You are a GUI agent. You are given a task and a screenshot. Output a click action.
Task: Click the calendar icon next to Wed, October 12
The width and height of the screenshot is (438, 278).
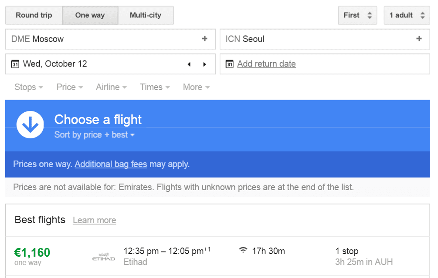point(15,64)
